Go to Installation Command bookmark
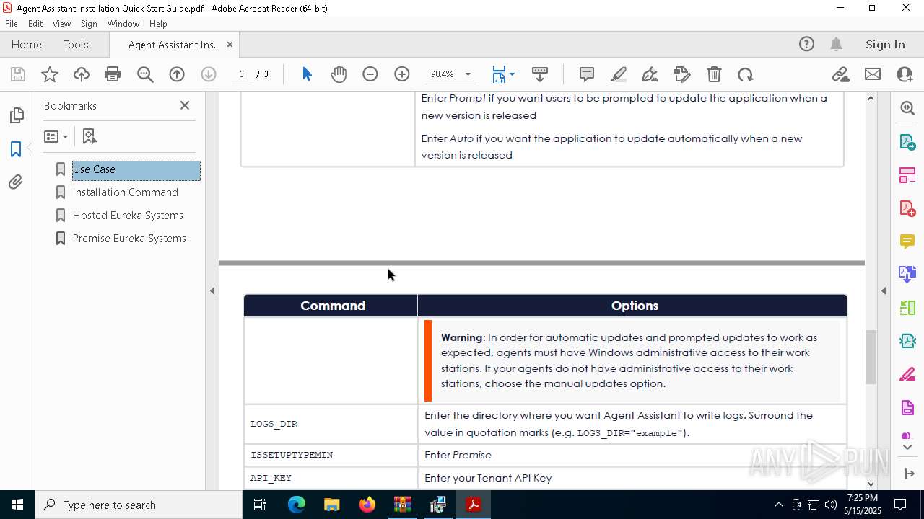Screen dimensions: 924x519 coord(125,192)
